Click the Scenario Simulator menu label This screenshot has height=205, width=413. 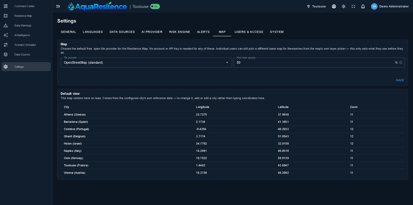(25, 45)
